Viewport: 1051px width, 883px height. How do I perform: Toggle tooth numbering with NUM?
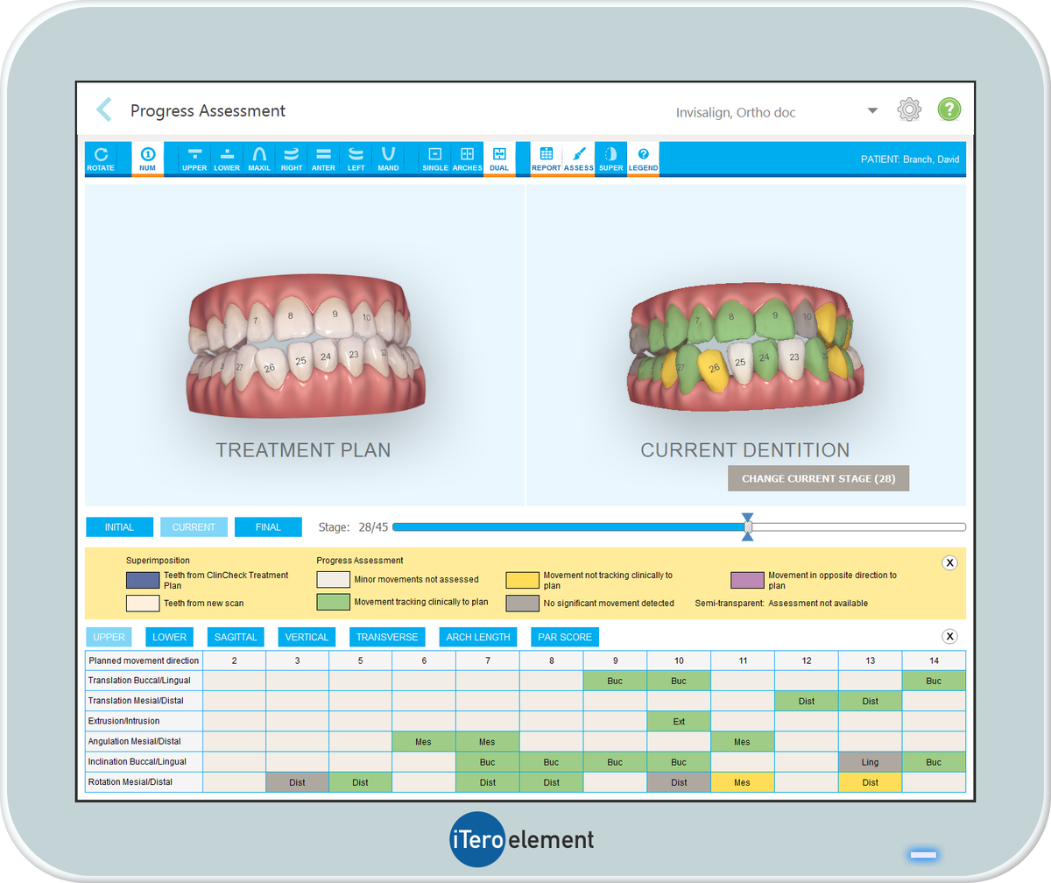148,159
